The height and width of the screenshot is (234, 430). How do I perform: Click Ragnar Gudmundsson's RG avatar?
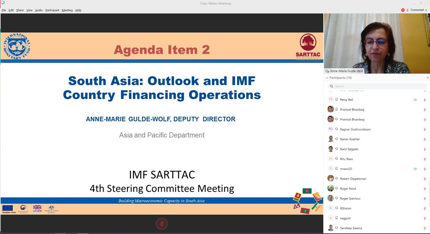331,129
